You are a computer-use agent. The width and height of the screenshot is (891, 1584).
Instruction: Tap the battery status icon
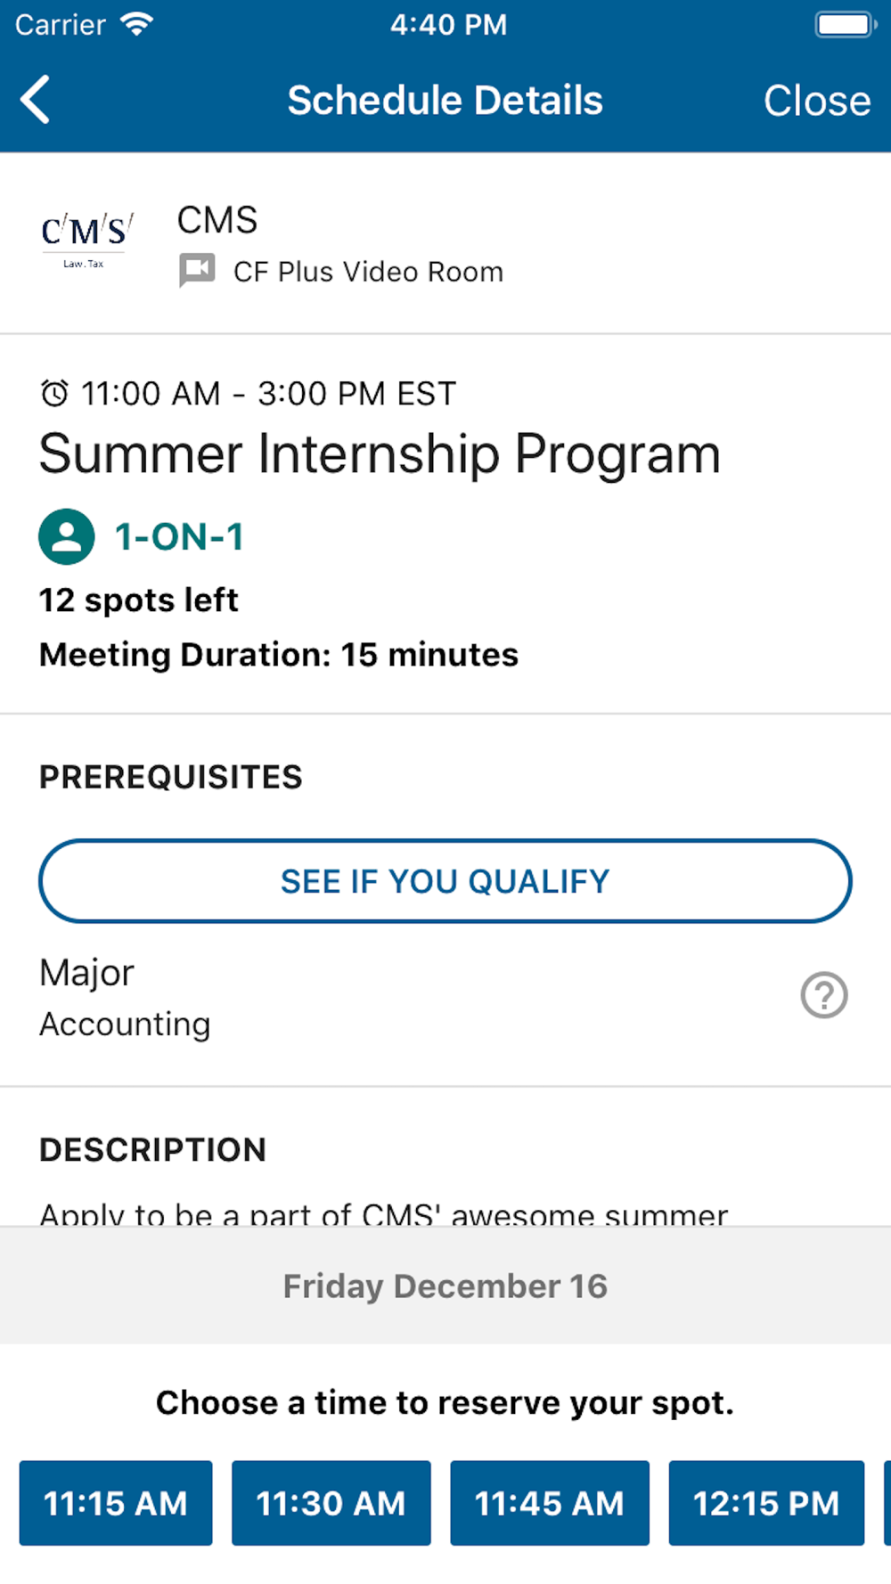[845, 24]
